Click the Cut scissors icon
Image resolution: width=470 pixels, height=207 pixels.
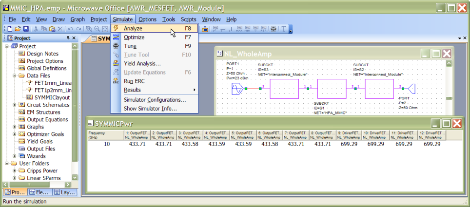(x=36, y=29)
